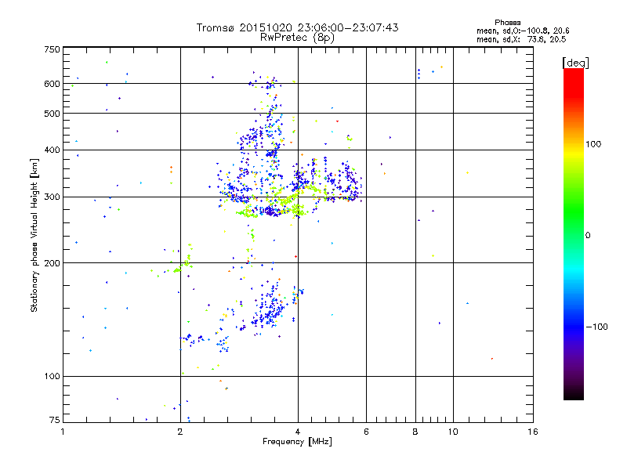The width and height of the screenshot is (627, 470).
Task: Click the plot title "Tromsø 20151020 23:06:00-23:07:43"
Action: 297,27
